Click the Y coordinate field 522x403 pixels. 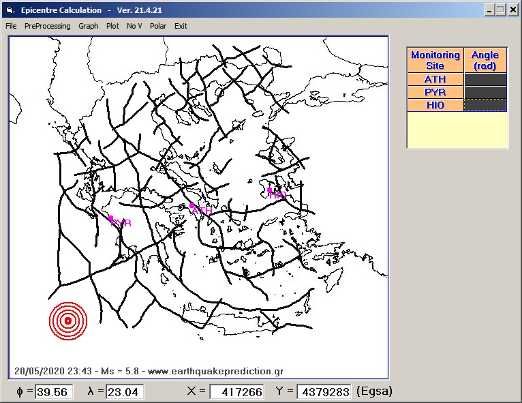[324, 392]
